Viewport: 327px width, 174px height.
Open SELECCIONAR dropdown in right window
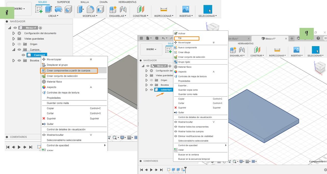pyautogui.click(x=315, y=56)
